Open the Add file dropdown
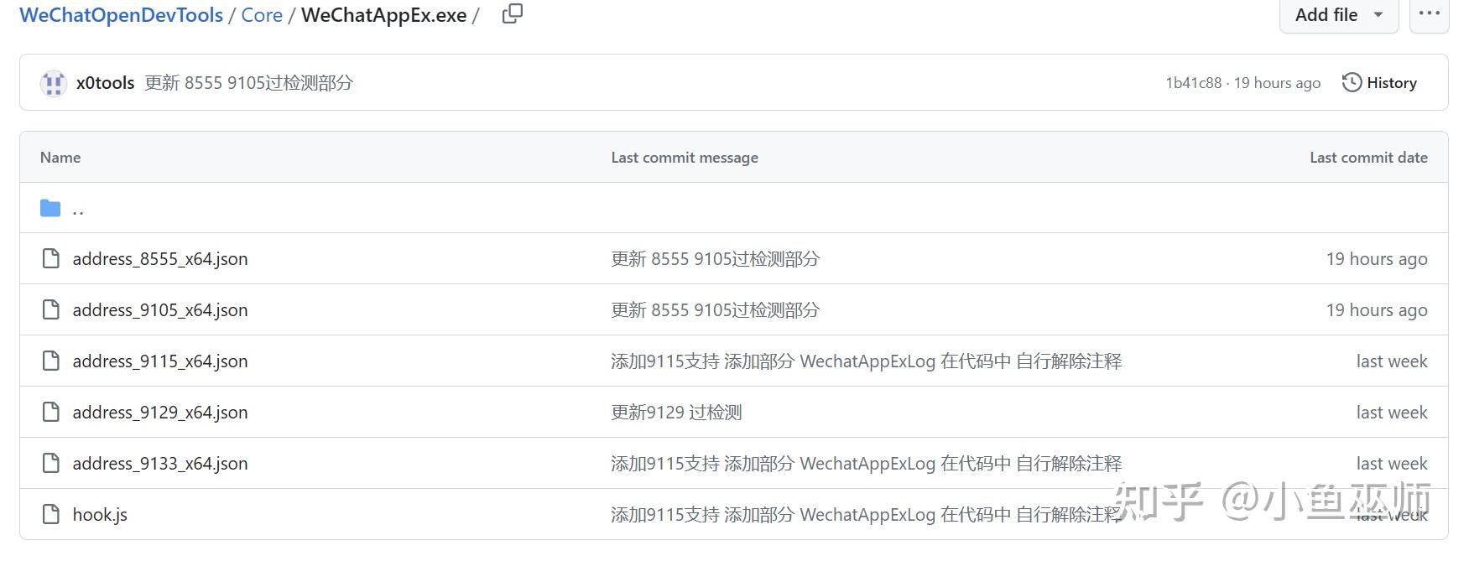1469x561 pixels. point(1338,15)
